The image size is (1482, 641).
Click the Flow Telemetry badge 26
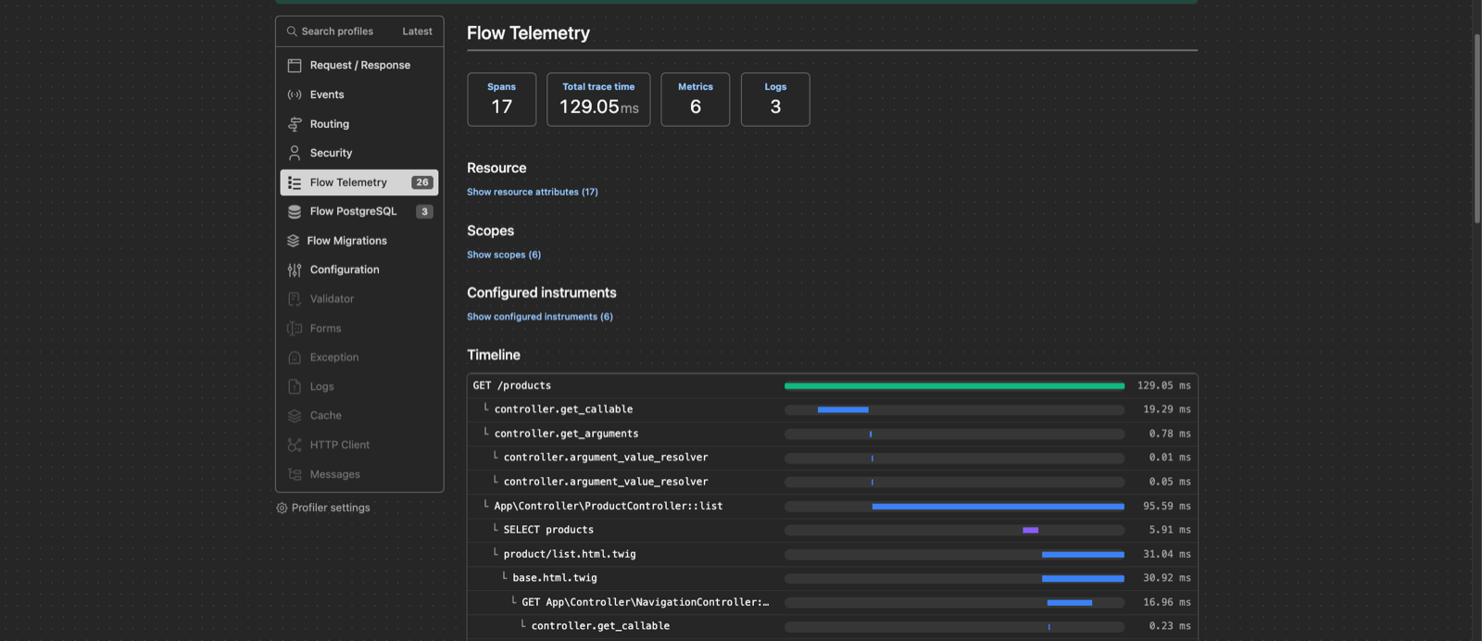coord(422,182)
